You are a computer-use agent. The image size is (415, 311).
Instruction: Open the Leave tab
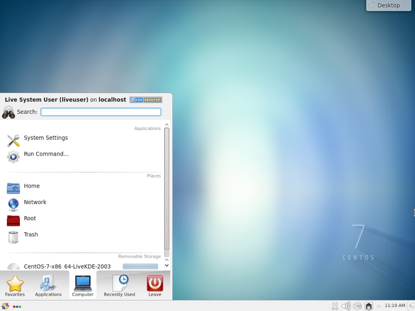point(155,285)
